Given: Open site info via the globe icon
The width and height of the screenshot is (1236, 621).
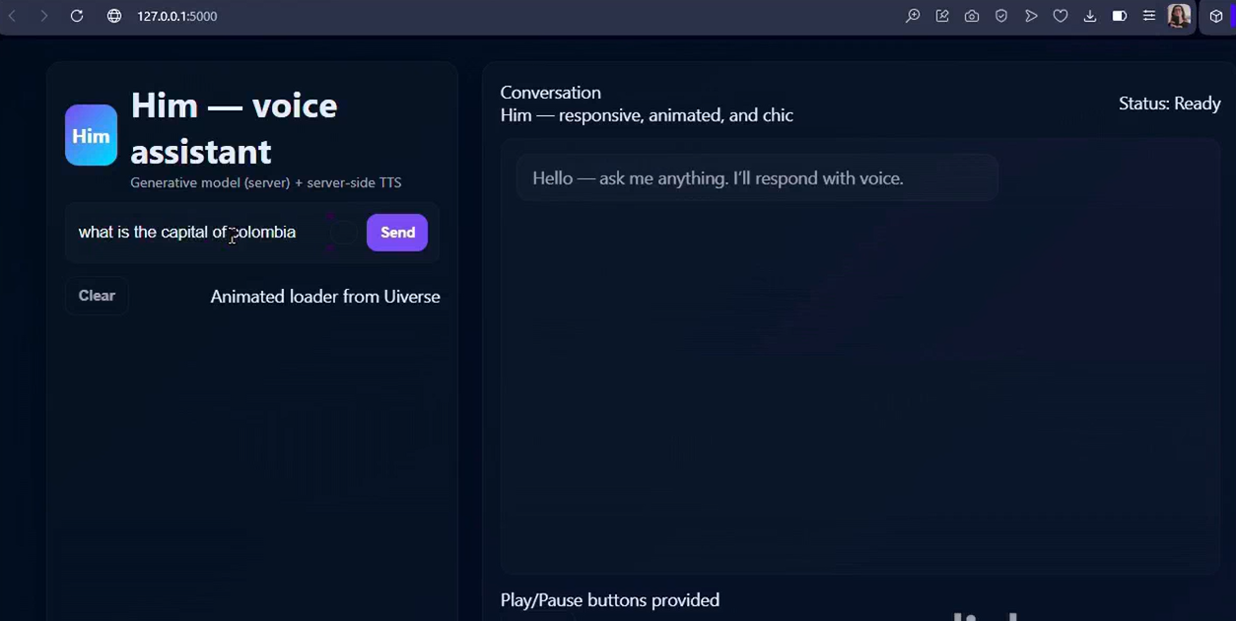Looking at the screenshot, I should click(114, 16).
